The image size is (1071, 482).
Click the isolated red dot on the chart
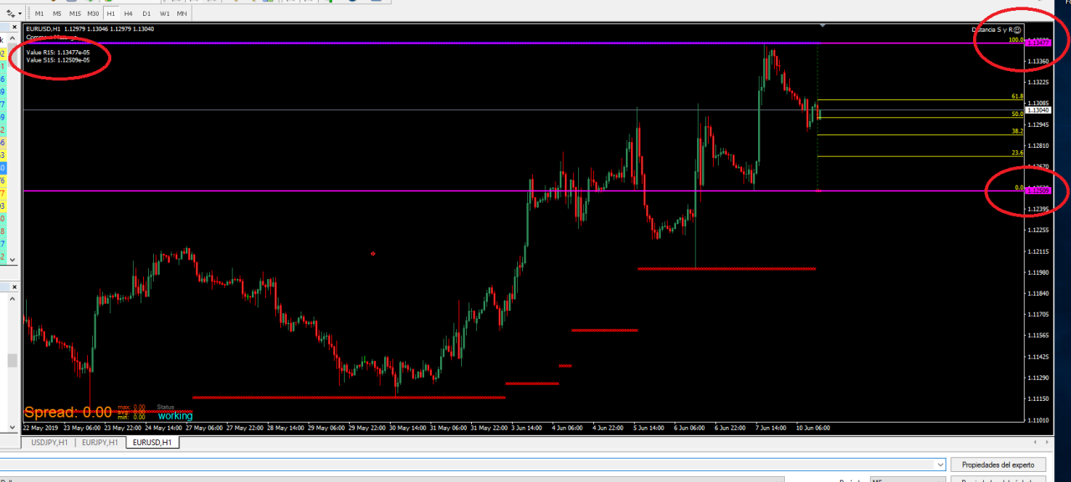(x=373, y=253)
